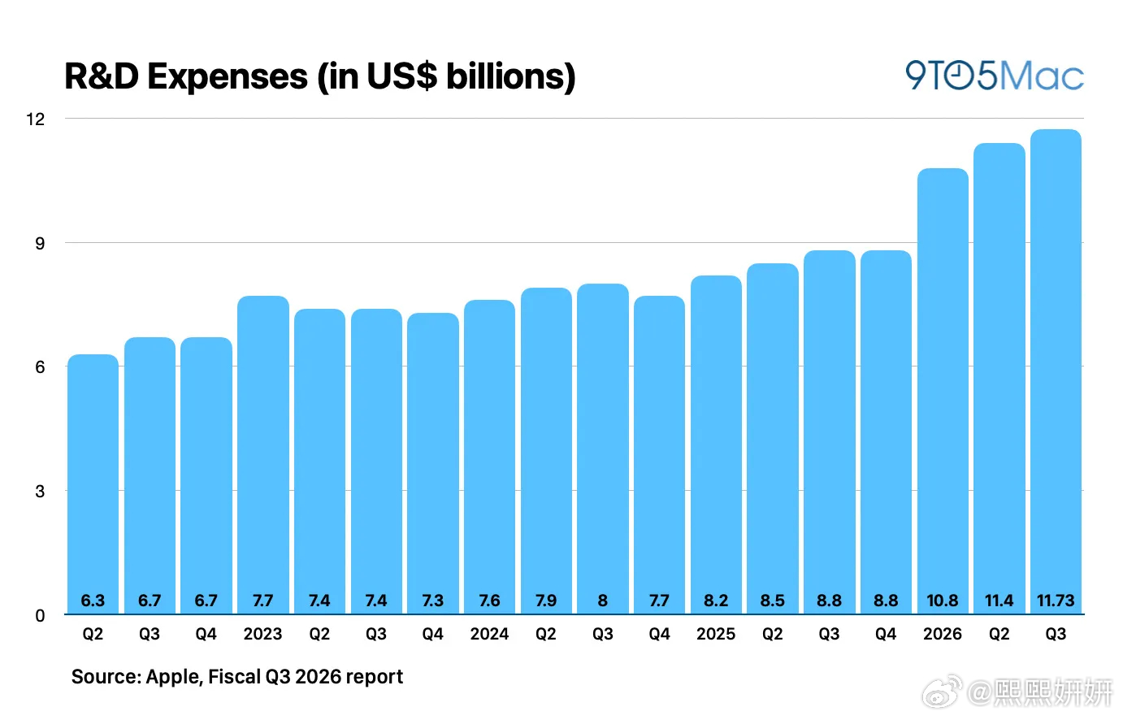Click the "2026" x-axis label
This screenshot has height=720, width=1123.
943,634
